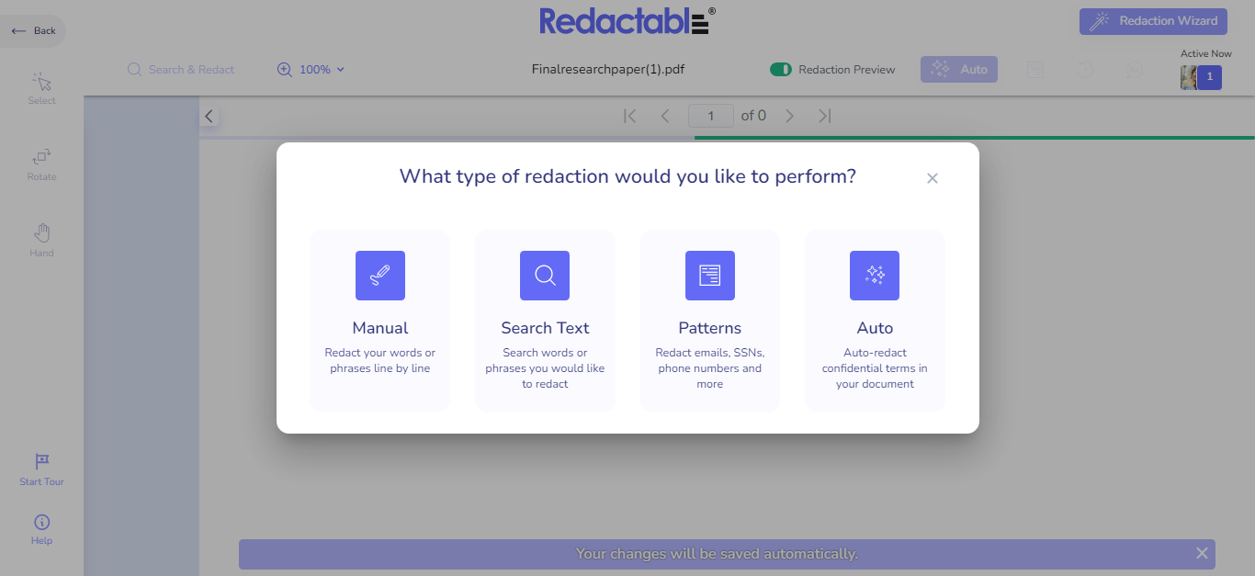Viewport: 1255px width, 576px height.
Task: Go to the next page arrow
Action: tap(789, 115)
